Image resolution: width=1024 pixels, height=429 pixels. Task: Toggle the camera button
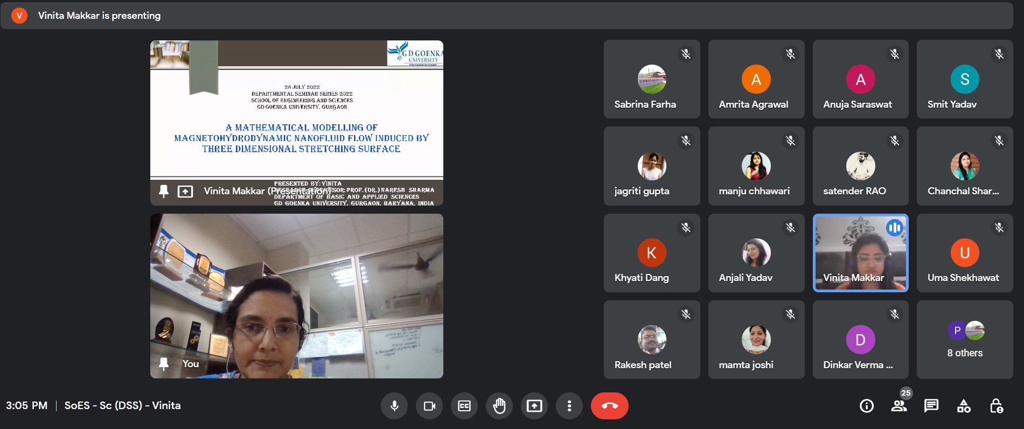tap(429, 406)
